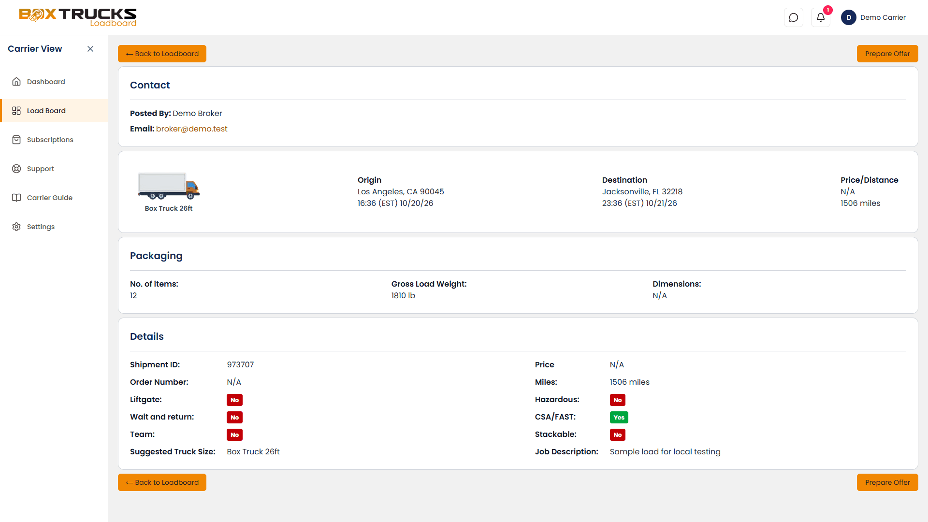Viewport: 928px width, 522px height.
Task: Click the Demo Carrier avatar circle
Action: tap(848, 17)
